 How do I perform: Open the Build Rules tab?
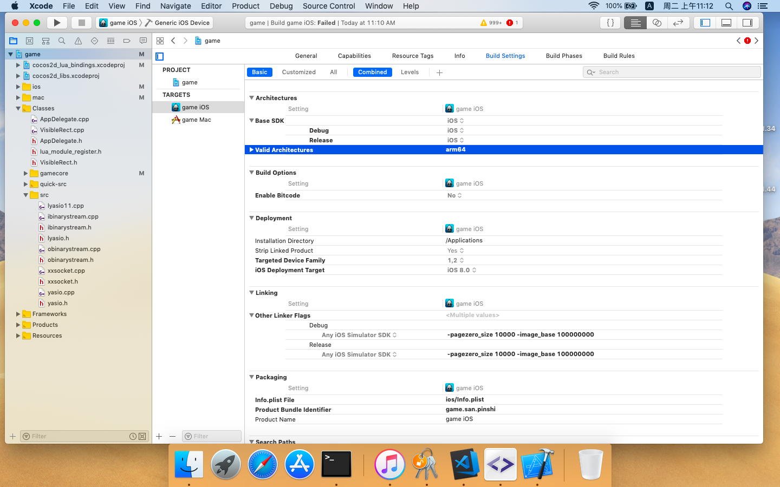coord(619,56)
